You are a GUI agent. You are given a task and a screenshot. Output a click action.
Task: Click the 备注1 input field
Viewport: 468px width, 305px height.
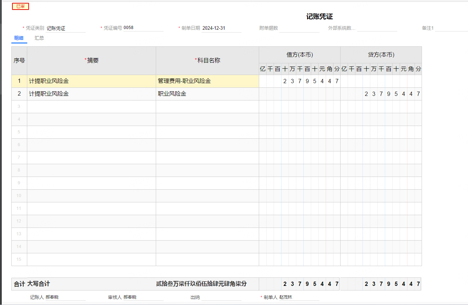point(451,28)
